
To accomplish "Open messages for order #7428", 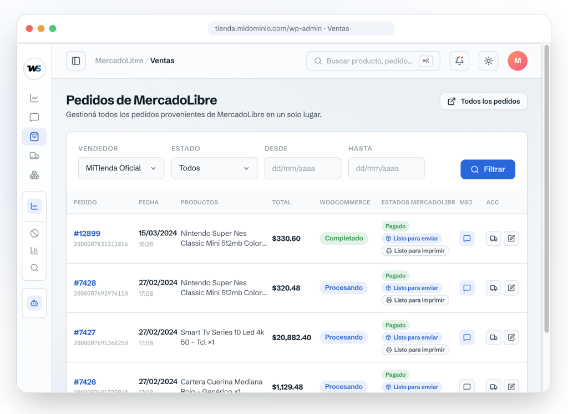I will coord(467,288).
